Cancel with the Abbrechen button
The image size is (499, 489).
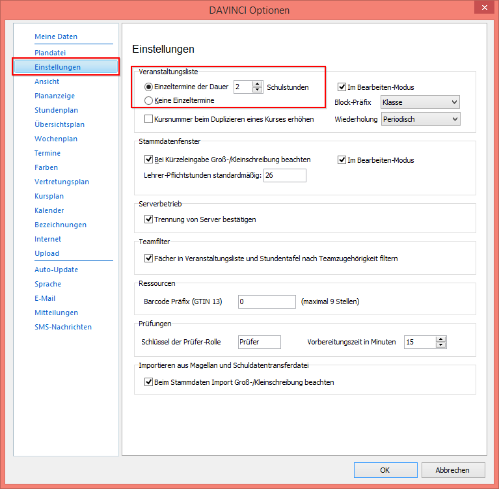[x=453, y=470]
